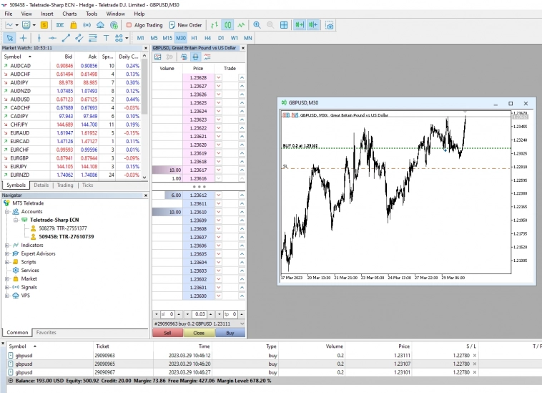The height and width of the screenshot is (393, 542).
Task: Switch to the Ticks tab
Action: [87, 185]
